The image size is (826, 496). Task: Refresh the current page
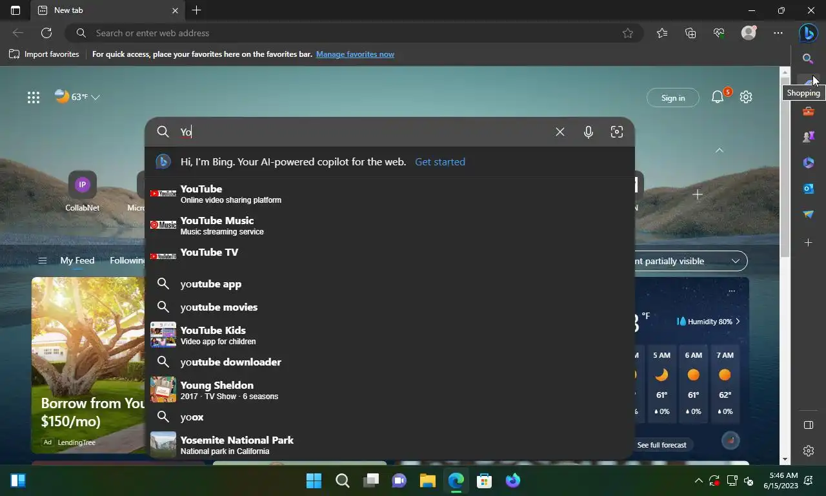(x=46, y=33)
